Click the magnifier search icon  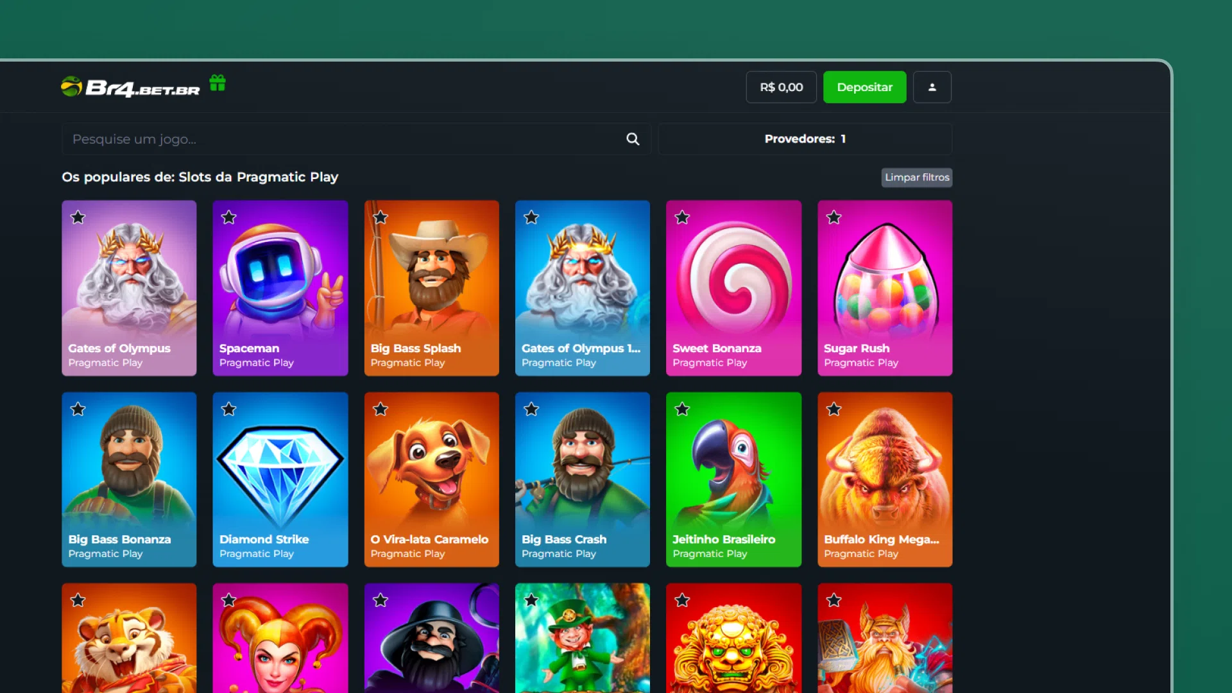pyautogui.click(x=633, y=139)
